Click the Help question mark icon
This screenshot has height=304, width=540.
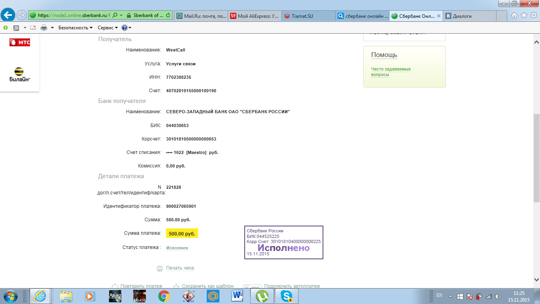[124, 28]
